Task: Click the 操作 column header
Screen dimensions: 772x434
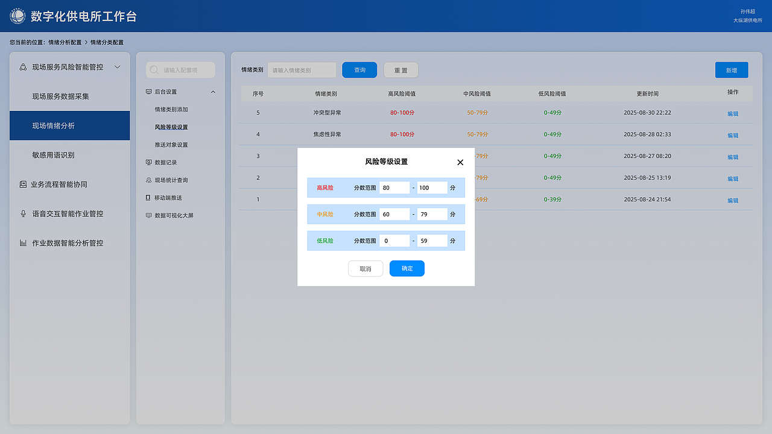Action: tap(733, 92)
